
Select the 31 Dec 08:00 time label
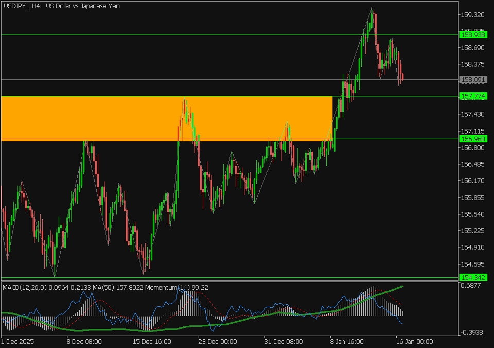point(284,341)
